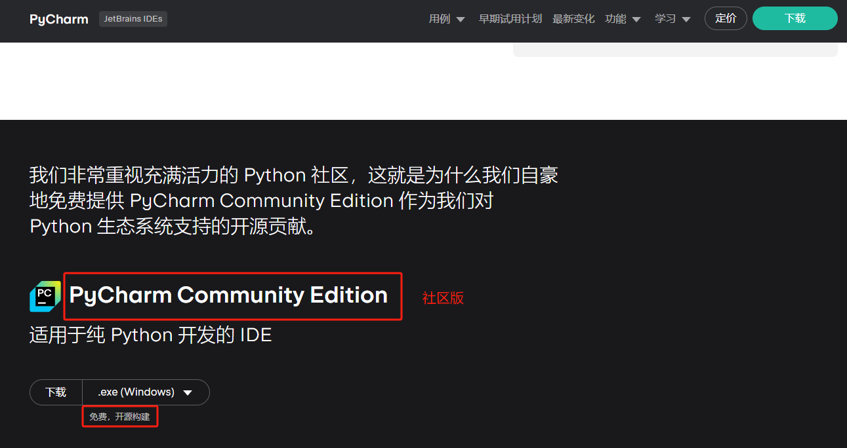Click the PyCharm logo in the header
This screenshot has height=448, width=847.
coord(59,19)
